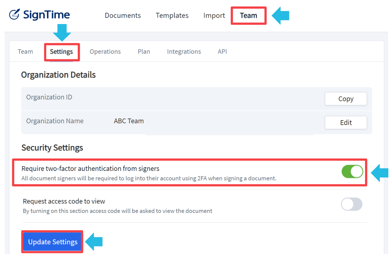Open the Import menu
The height and width of the screenshot is (254, 392).
[214, 16]
